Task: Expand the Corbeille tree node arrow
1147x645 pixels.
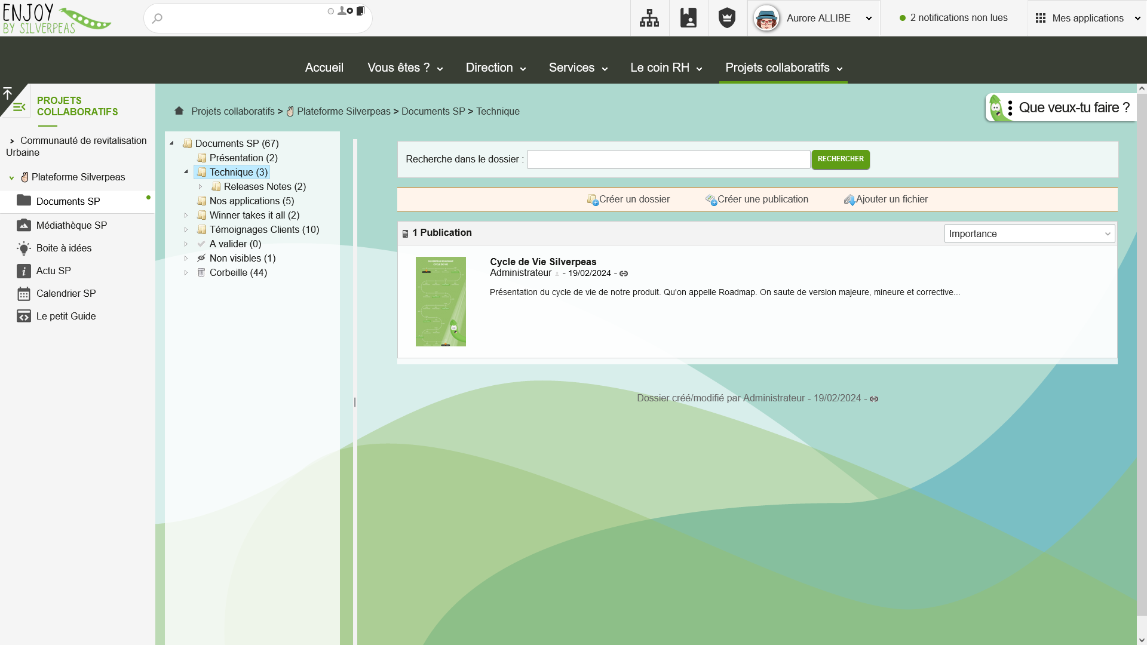Action: pyautogui.click(x=186, y=272)
